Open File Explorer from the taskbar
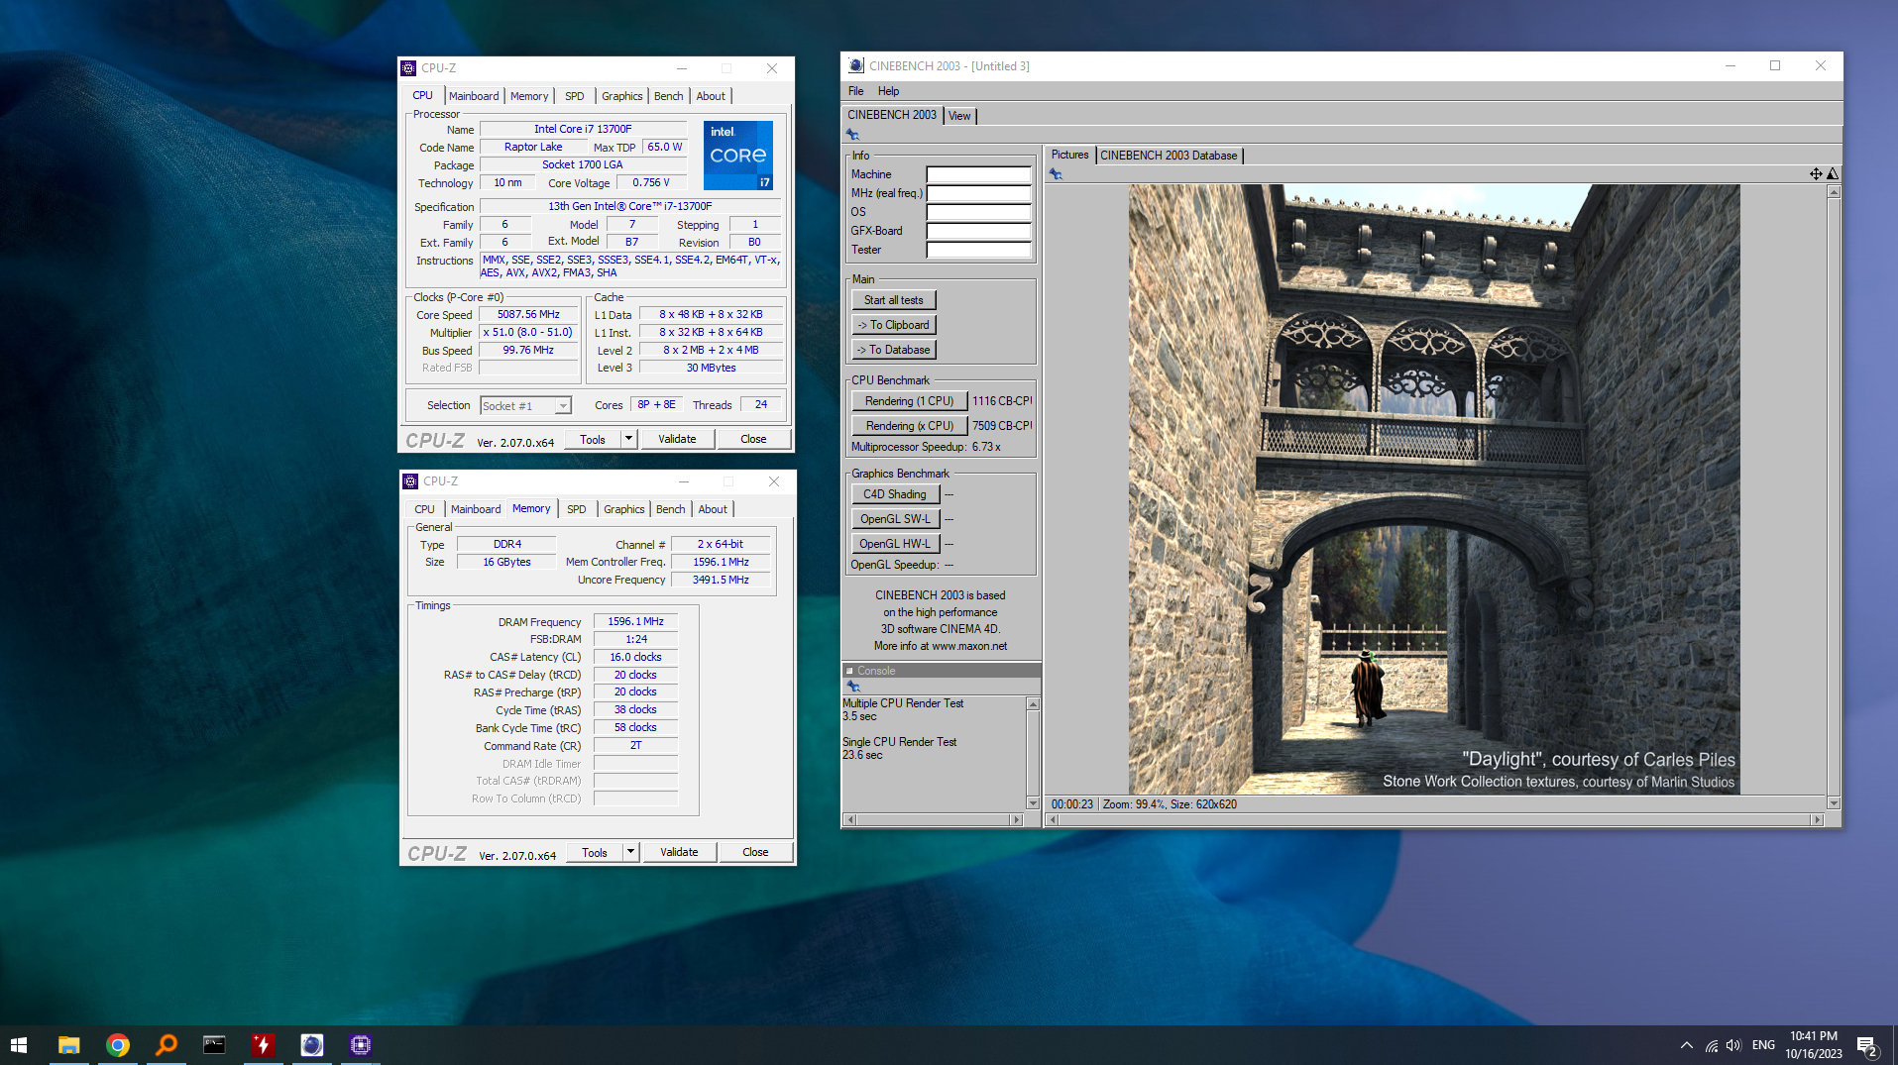Image resolution: width=1898 pixels, height=1065 pixels. point(68,1045)
